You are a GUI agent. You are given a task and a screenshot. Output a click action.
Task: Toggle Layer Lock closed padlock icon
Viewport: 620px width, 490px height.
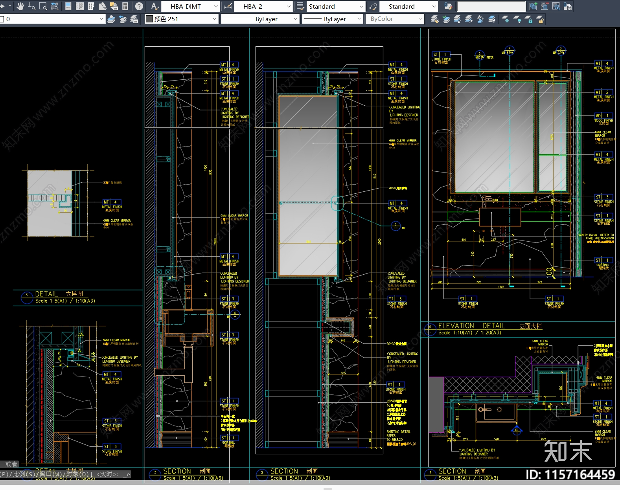pos(528,19)
